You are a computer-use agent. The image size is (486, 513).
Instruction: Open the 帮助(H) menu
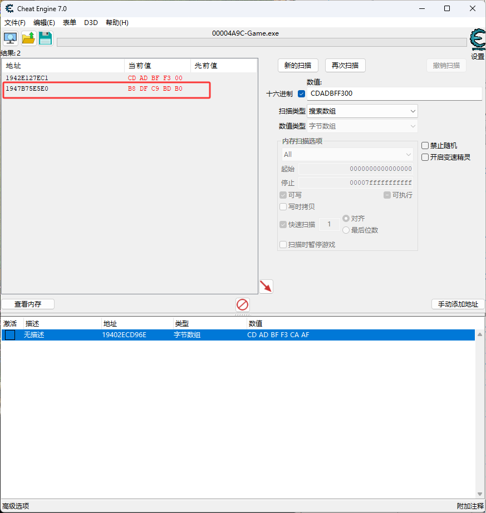coord(117,23)
